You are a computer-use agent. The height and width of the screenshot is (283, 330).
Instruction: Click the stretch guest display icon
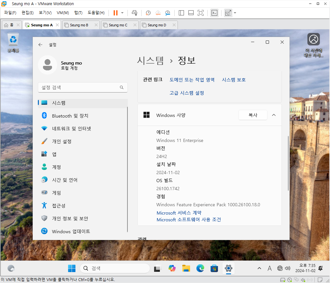pos(228,13)
